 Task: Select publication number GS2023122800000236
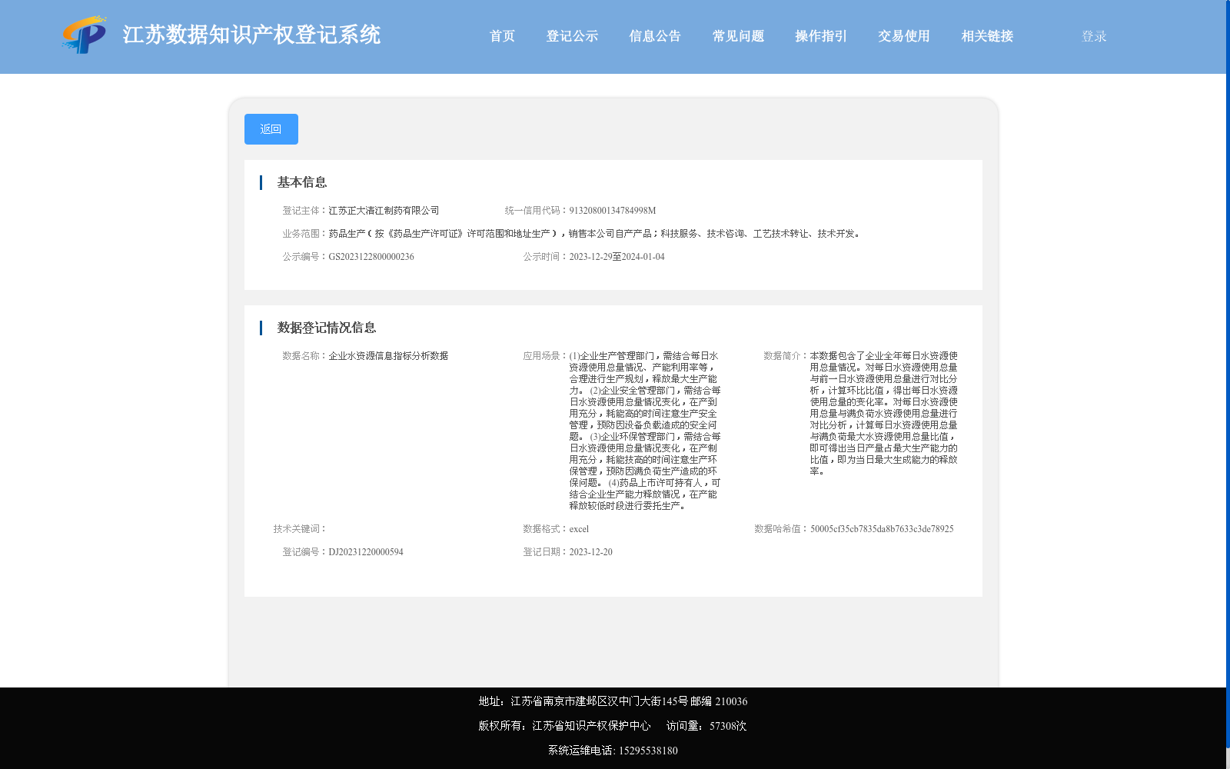coord(371,257)
